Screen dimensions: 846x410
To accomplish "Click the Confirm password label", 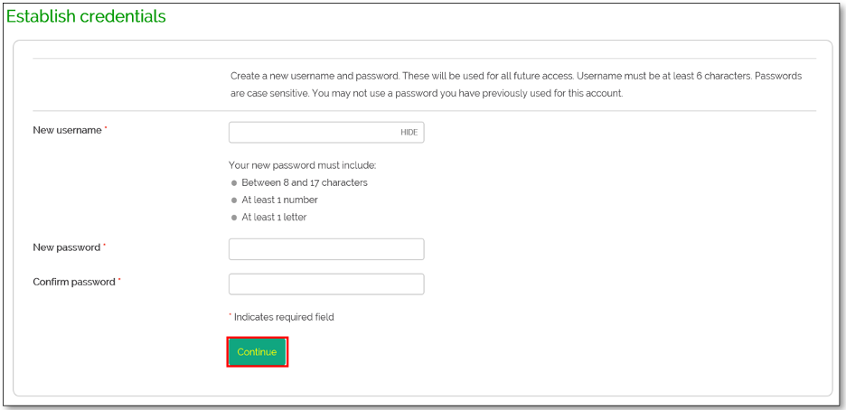I will pos(74,282).
